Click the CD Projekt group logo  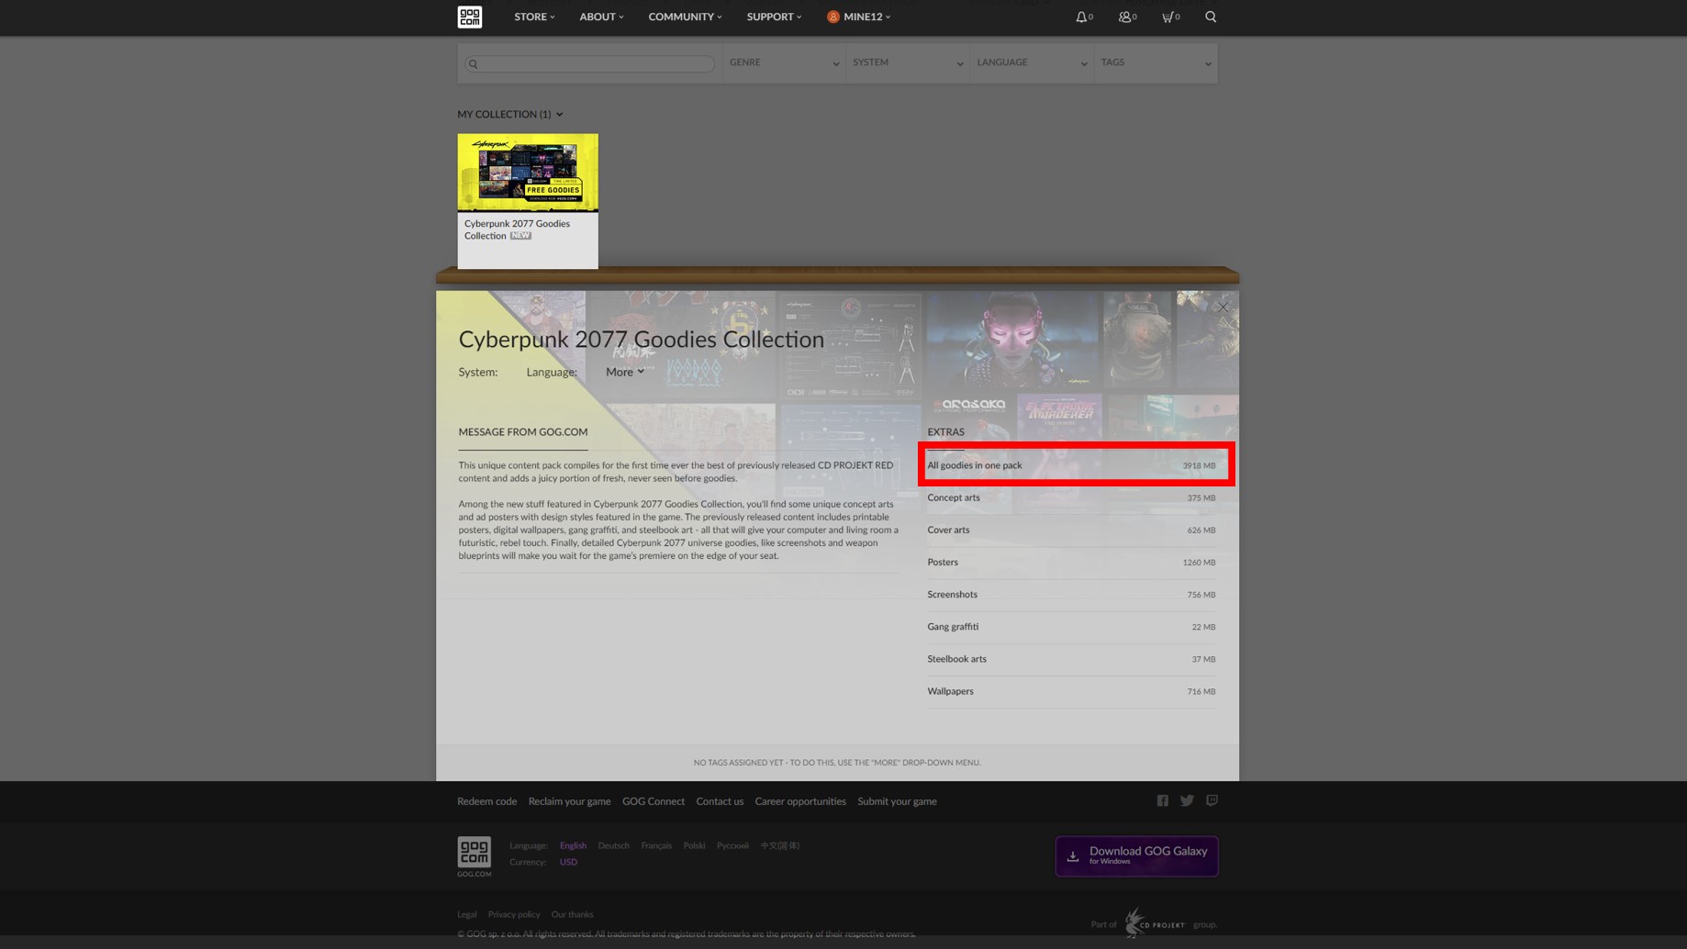pos(1154,922)
